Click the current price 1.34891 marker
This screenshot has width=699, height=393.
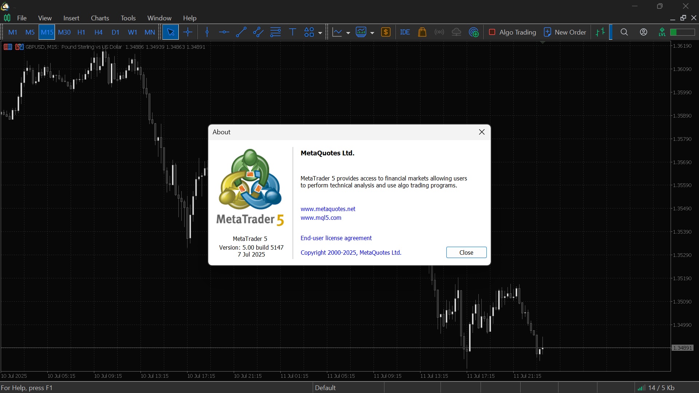click(x=682, y=348)
